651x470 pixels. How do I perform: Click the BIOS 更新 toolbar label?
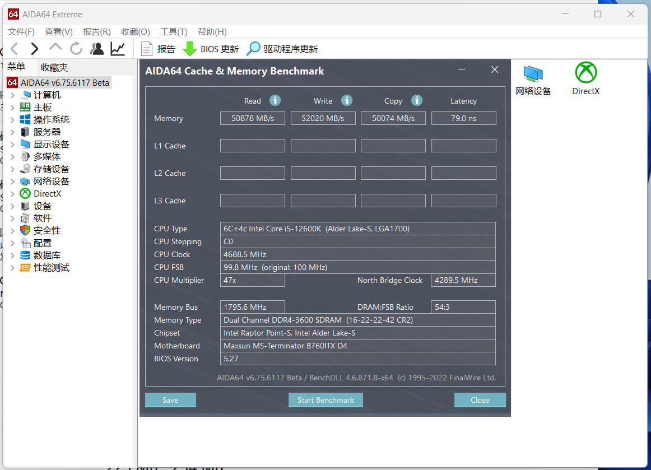pos(219,49)
